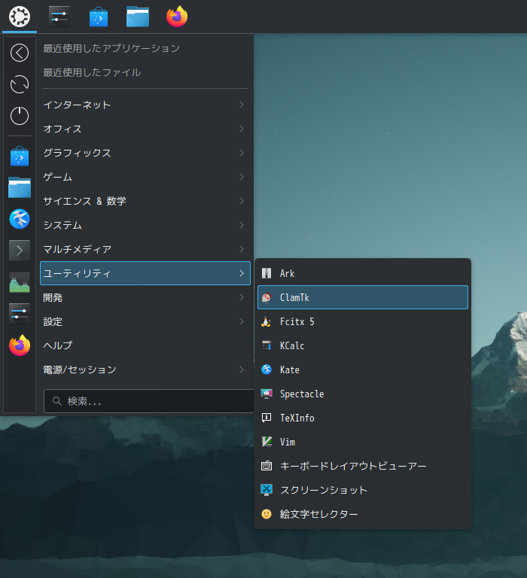The image size is (527, 578).
Task: Expand the 開発 category arrow
Action: 242,297
